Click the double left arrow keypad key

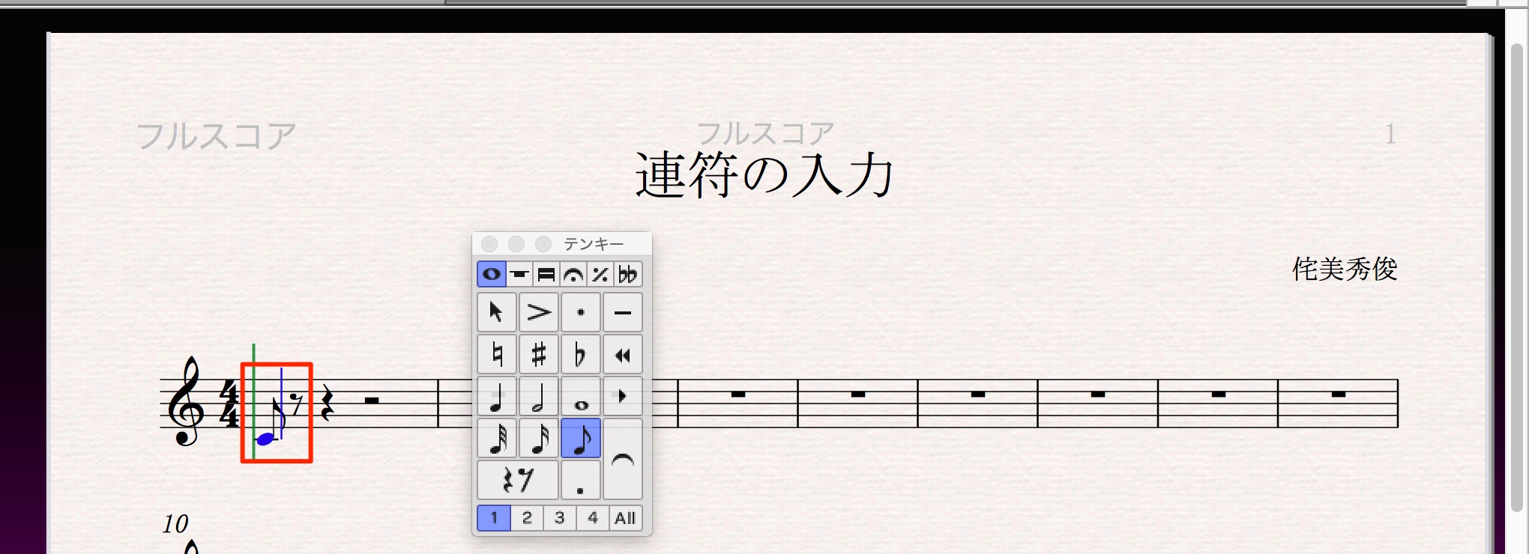coord(623,354)
